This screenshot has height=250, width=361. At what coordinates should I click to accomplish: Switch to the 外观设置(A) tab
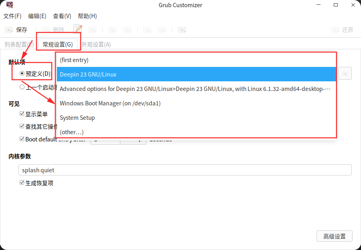point(96,44)
